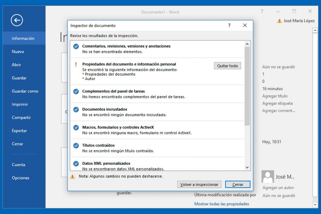Click the '16 minutos' editing time value

click(x=272, y=89)
